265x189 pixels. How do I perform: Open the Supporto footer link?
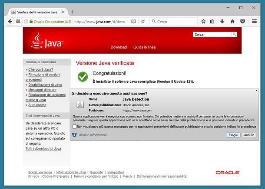point(96,172)
